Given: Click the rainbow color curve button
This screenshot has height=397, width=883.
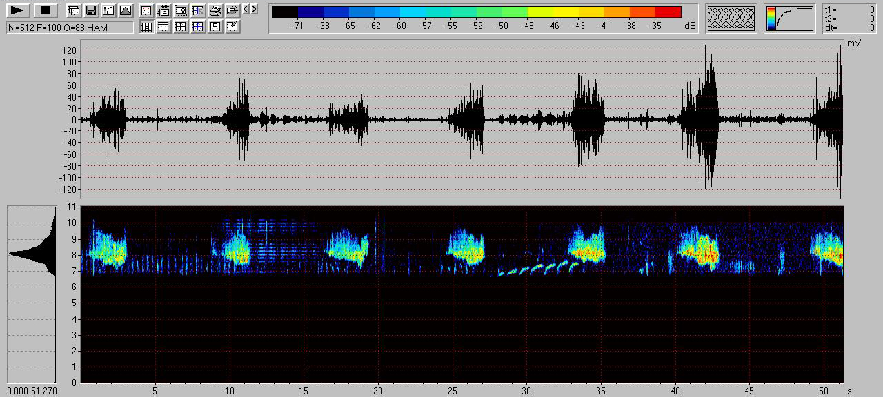Looking at the screenshot, I should [789, 19].
